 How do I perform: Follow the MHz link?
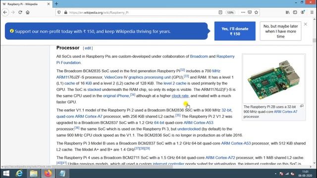click(216, 71)
